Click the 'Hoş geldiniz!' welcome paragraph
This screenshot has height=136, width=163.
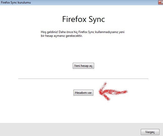pos(83,34)
